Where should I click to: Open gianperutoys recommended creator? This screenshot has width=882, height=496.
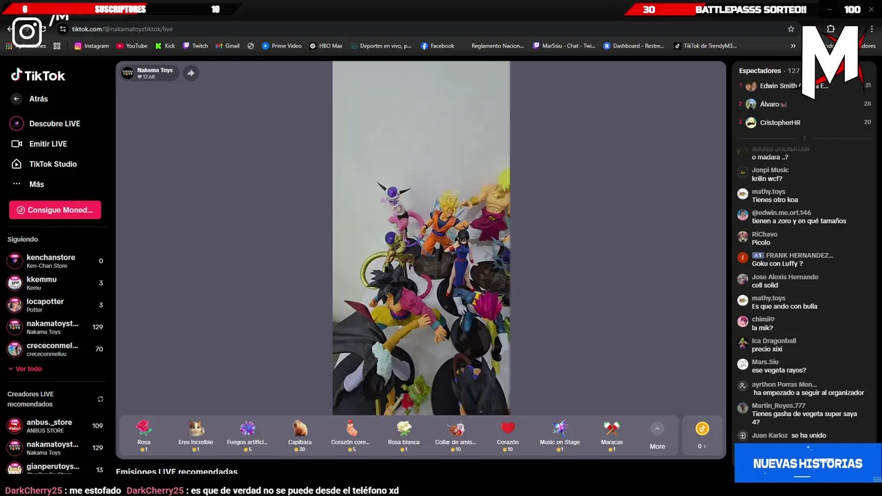[55, 468]
